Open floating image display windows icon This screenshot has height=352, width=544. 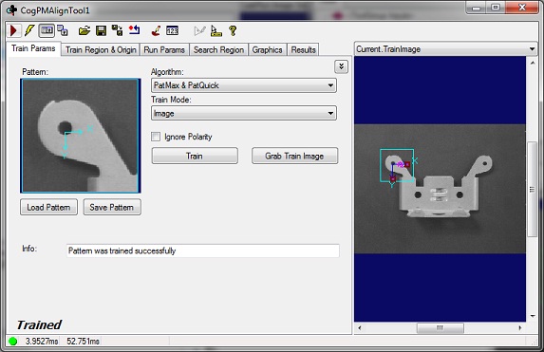click(63, 31)
